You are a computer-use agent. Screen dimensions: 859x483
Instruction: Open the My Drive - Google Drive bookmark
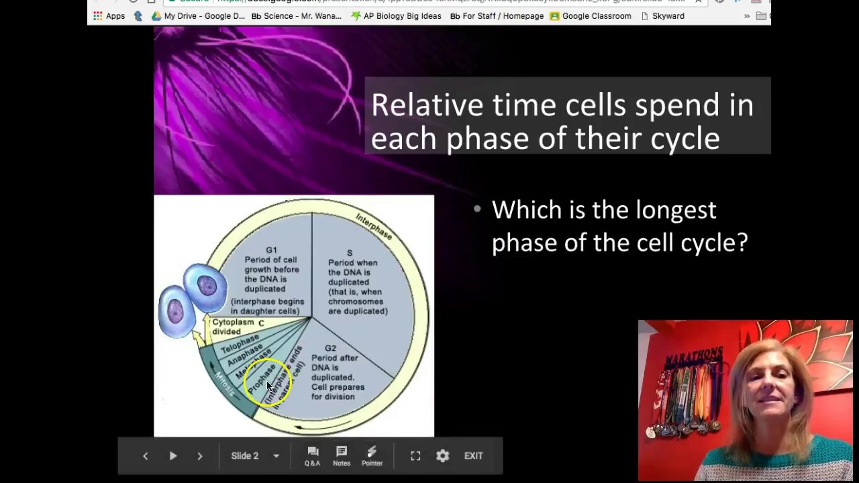(198, 16)
